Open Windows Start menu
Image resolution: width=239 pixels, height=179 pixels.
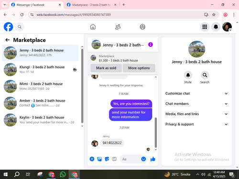5,174
